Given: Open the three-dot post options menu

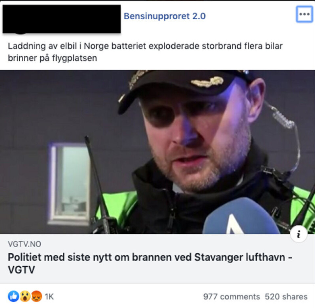Looking at the screenshot, I should (304, 14).
